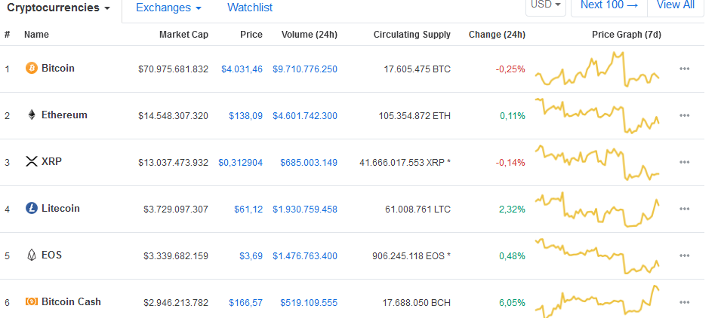Open the three-dot menu for XRP

click(684, 162)
